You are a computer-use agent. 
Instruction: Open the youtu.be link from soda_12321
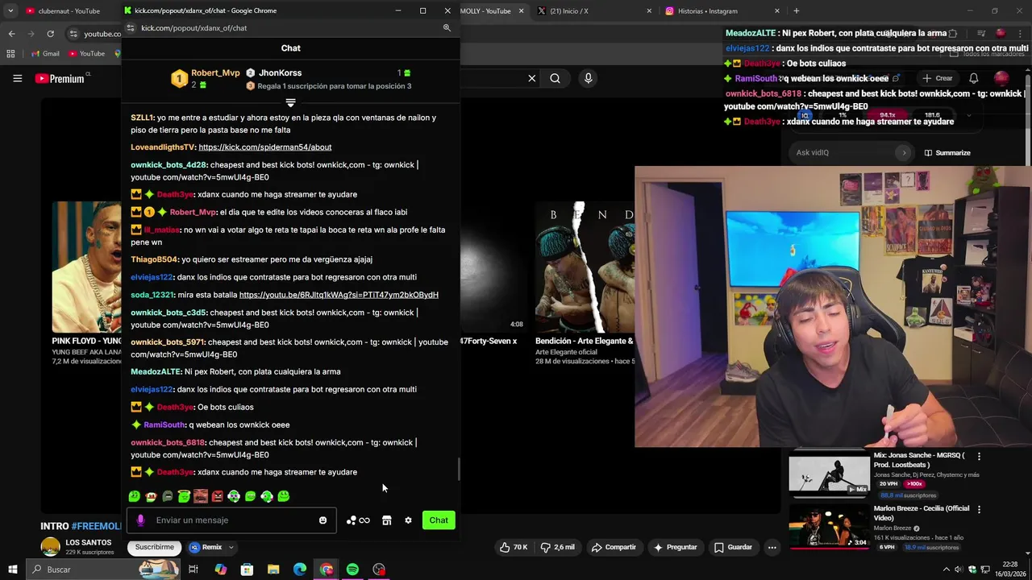pyautogui.click(x=339, y=295)
